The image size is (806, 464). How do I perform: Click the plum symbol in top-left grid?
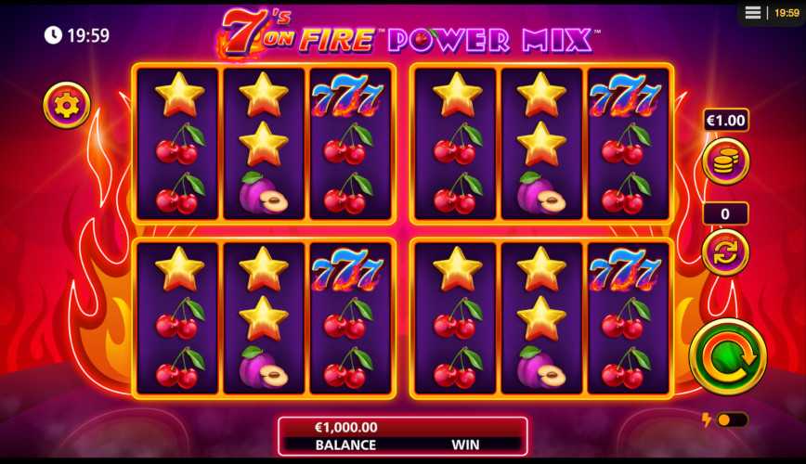pos(264,192)
